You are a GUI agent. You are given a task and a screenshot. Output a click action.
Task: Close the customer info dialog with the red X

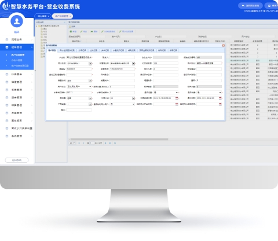tap(224, 45)
